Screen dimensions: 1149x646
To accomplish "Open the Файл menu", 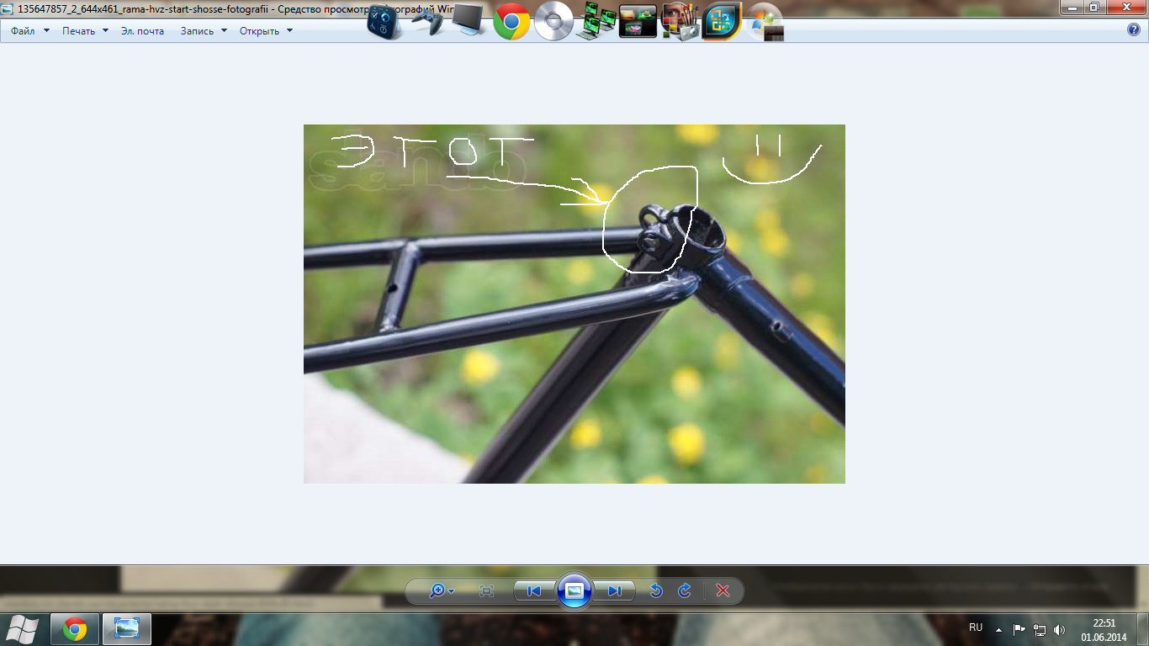I will tap(29, 31).
